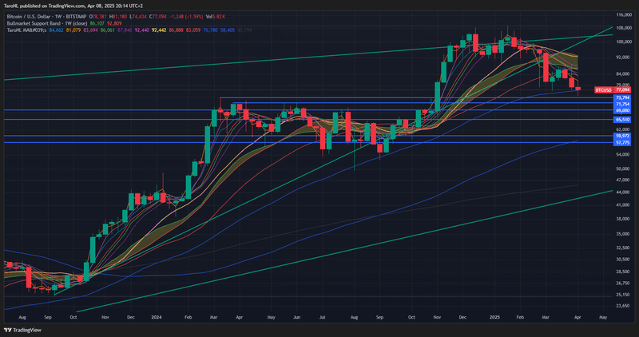Click the 'Jul' label on time axis

[323, 317]
